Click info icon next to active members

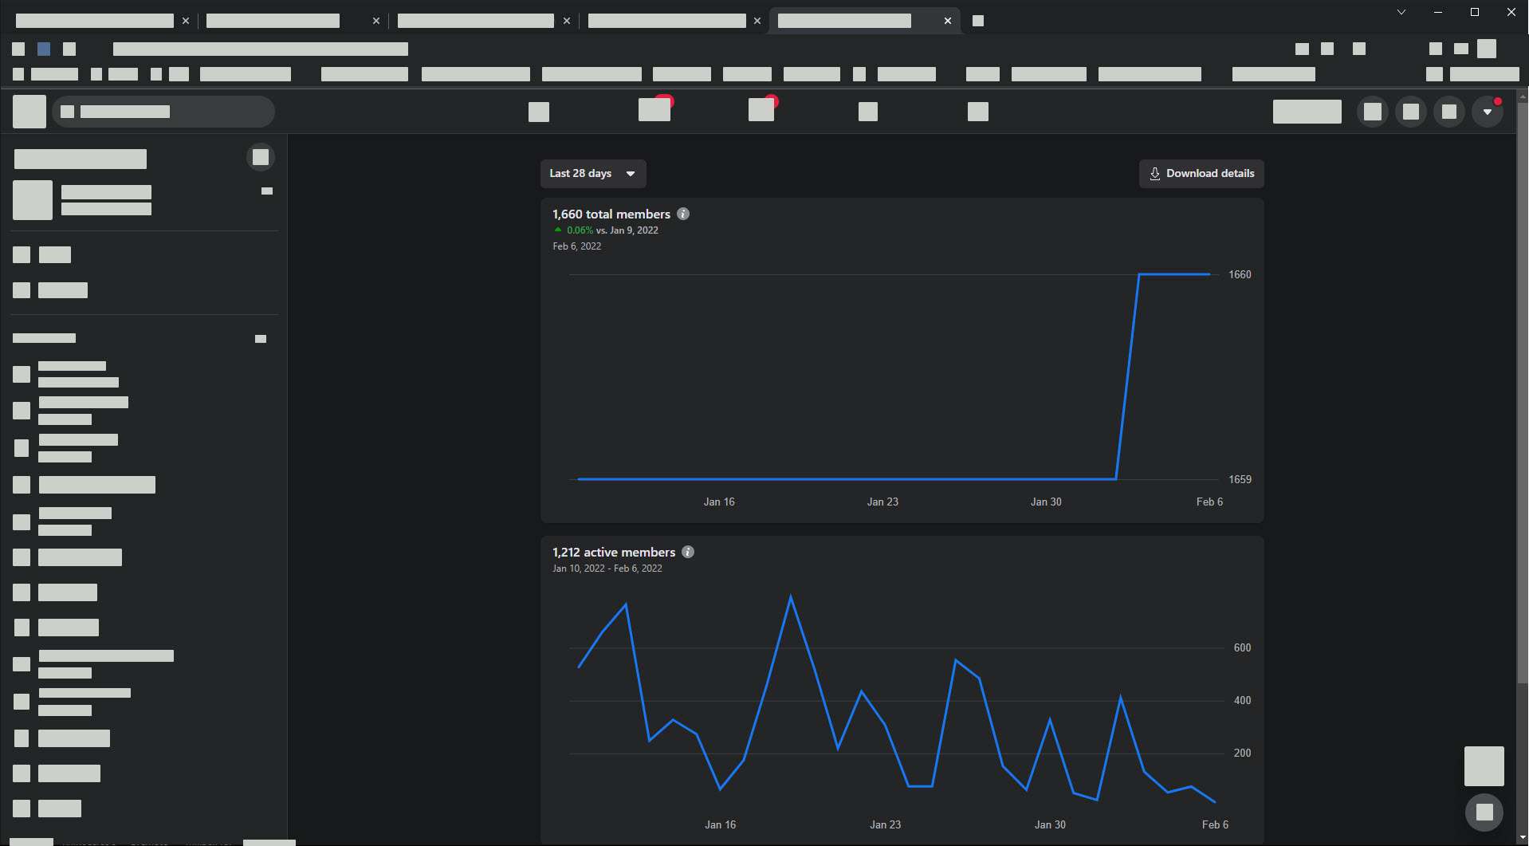[x=688, y=552]
